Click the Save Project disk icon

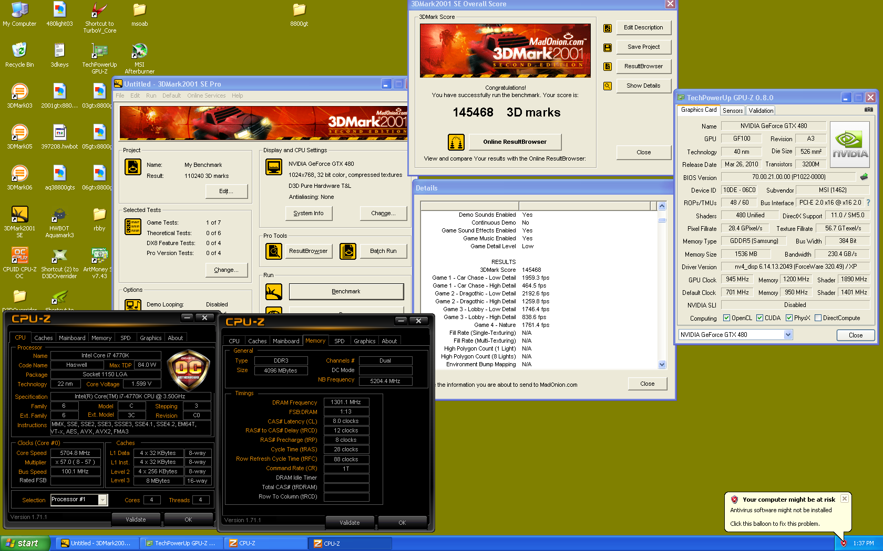[x=608, y=47]
